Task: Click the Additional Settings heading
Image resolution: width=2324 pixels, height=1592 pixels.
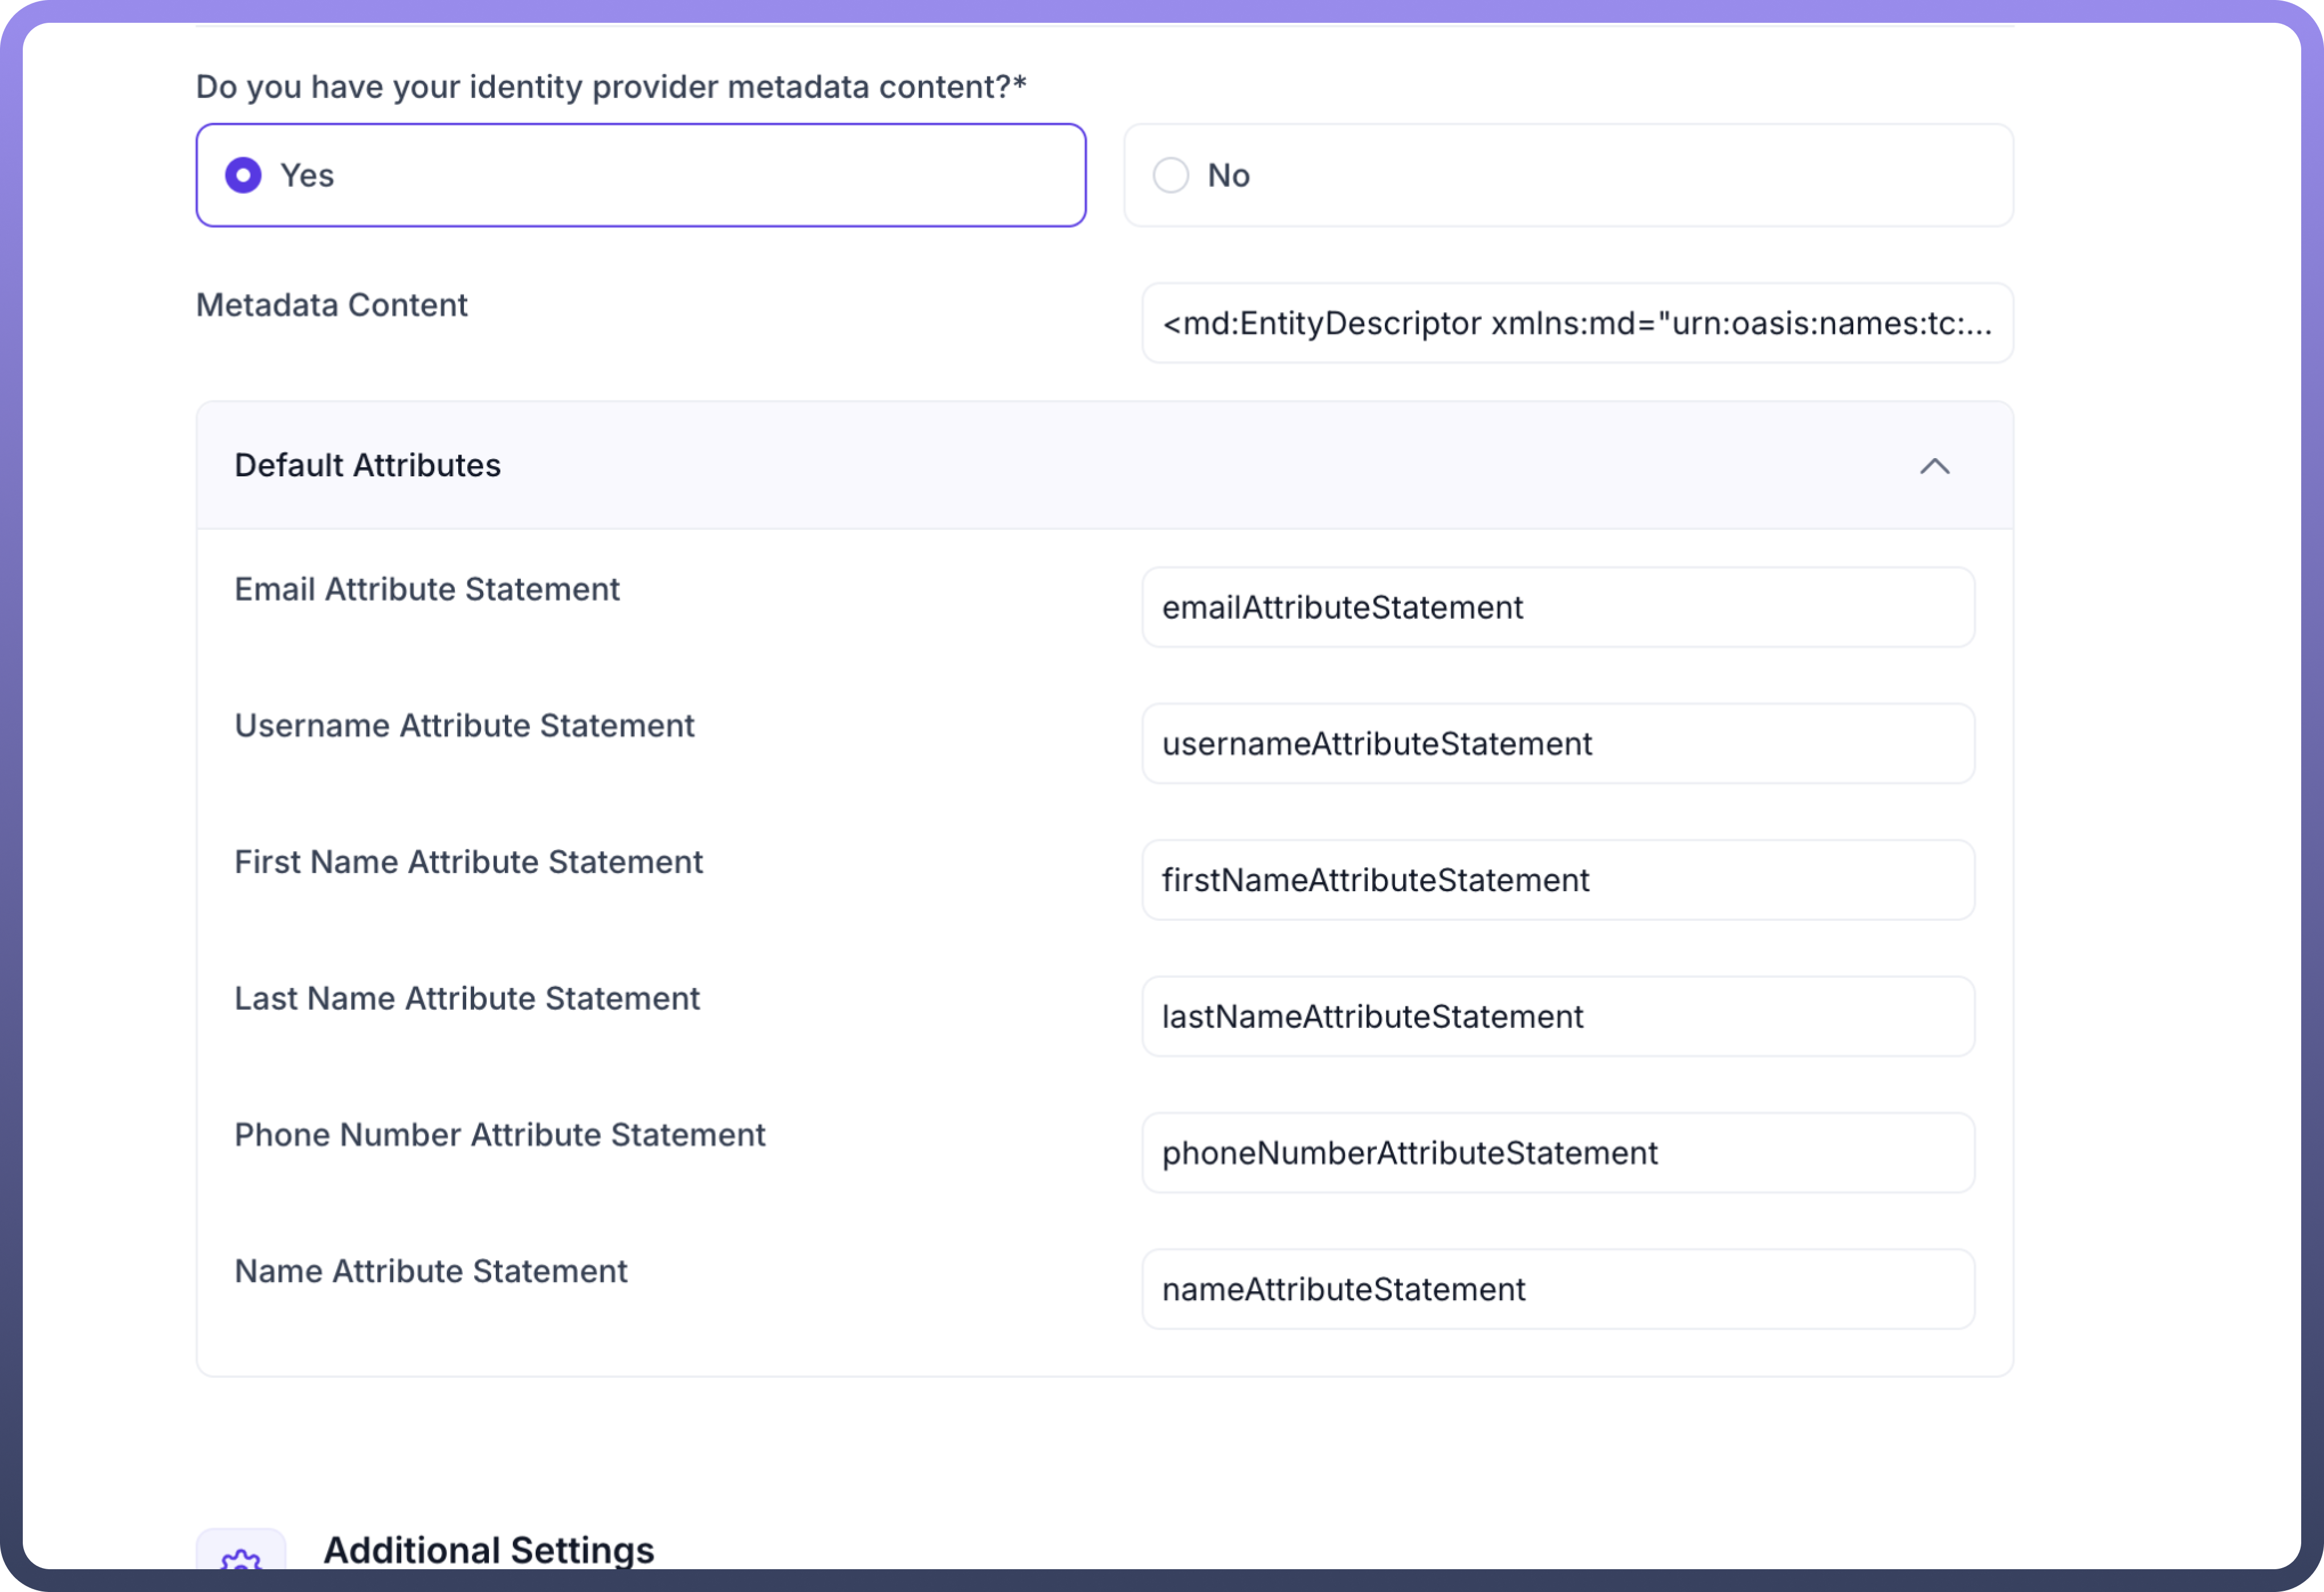Action: tap(488, 1550)
